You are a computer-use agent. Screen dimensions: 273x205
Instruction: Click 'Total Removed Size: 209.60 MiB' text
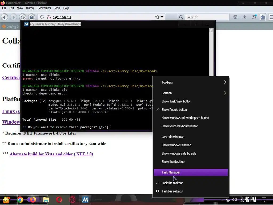pos(51,120)
